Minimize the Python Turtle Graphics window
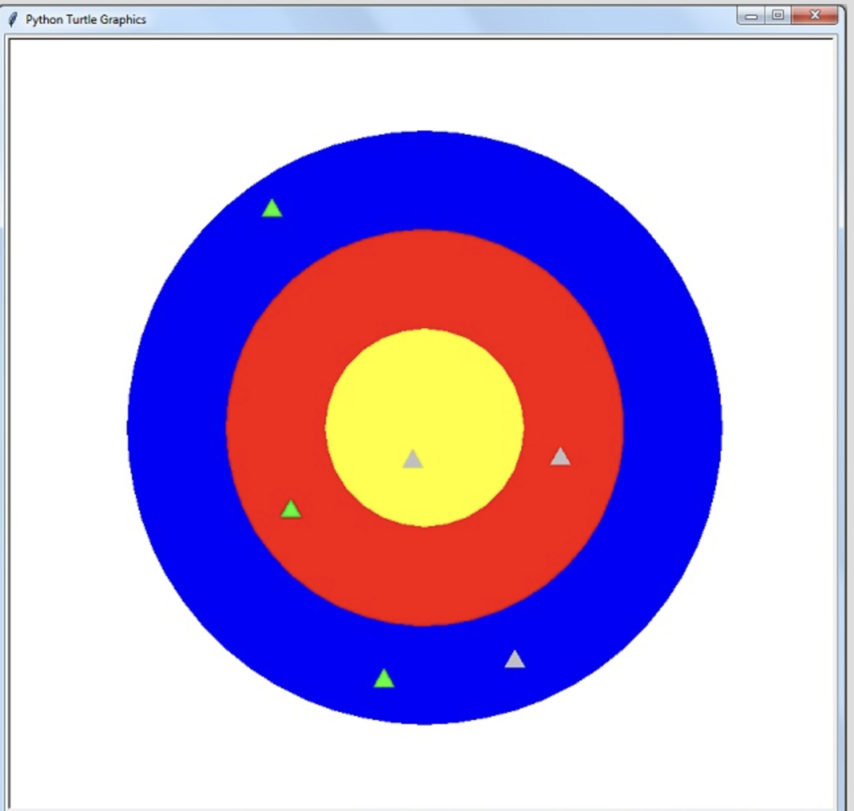 751,15
